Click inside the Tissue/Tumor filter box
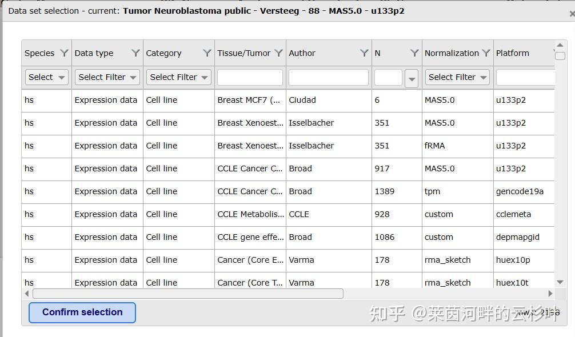 click(x=249, y=77)
